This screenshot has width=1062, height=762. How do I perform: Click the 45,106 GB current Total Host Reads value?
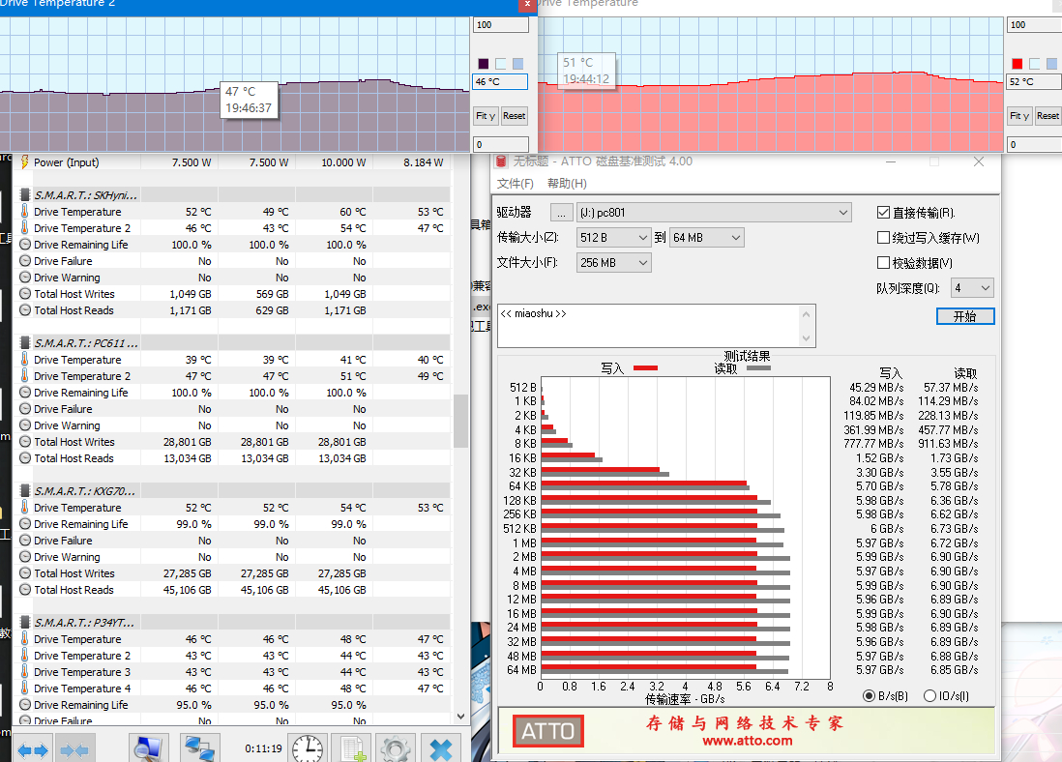(x=188, y=590)
